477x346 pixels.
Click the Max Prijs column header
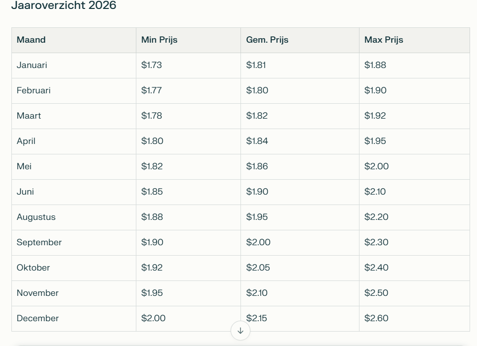point(383,40)
